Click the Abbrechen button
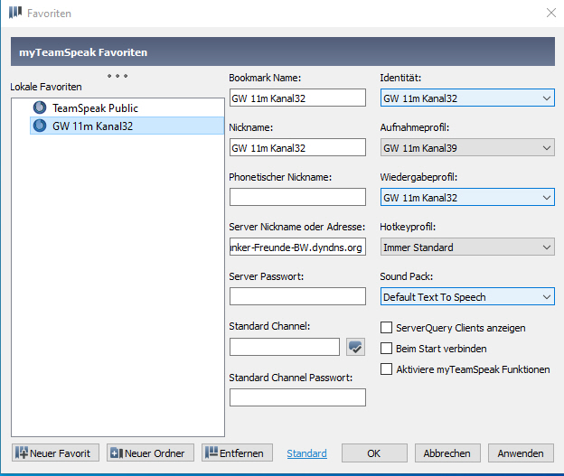 447,453
